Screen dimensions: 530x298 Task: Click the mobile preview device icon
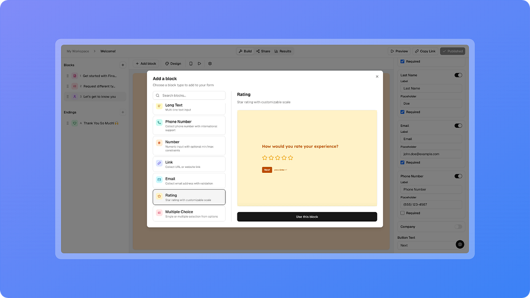(x=191, y=64)
